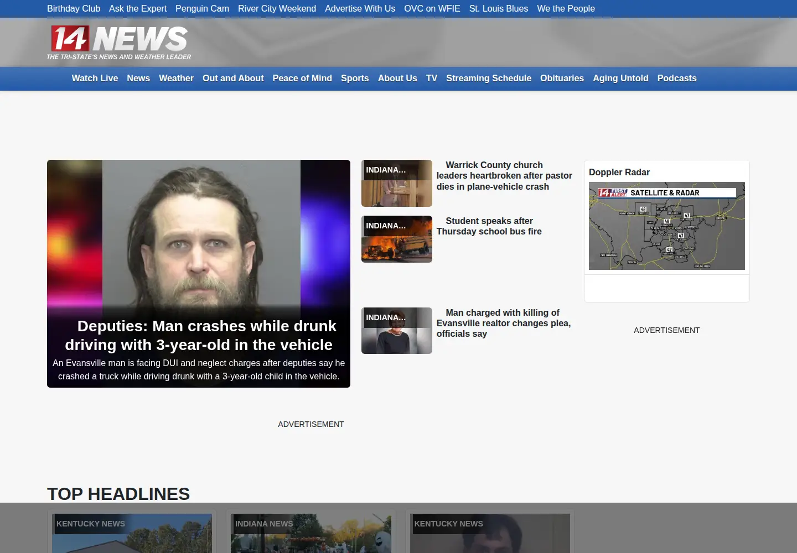The image size is (797, 553).
Task: Open thumbnail for church pastor story
Action: coord(397,183)
